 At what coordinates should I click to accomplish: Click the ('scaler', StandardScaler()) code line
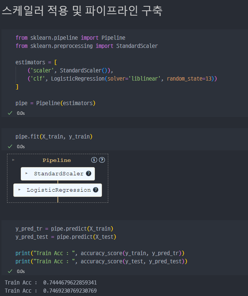70,71
